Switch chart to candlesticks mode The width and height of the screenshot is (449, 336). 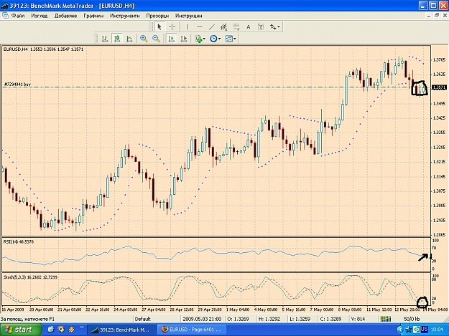117,39
